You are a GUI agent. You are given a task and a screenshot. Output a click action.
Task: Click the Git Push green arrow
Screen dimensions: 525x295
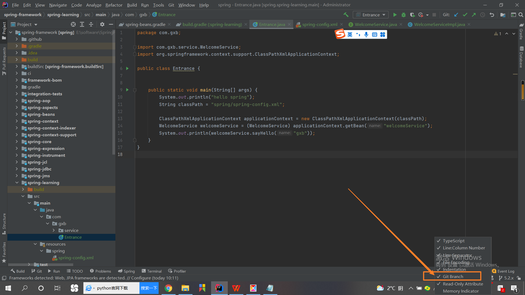click(x=474, y=15)
